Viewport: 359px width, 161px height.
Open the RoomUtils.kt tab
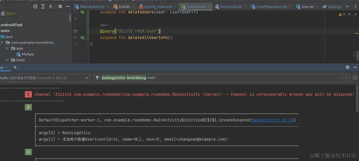pos(231,6)
